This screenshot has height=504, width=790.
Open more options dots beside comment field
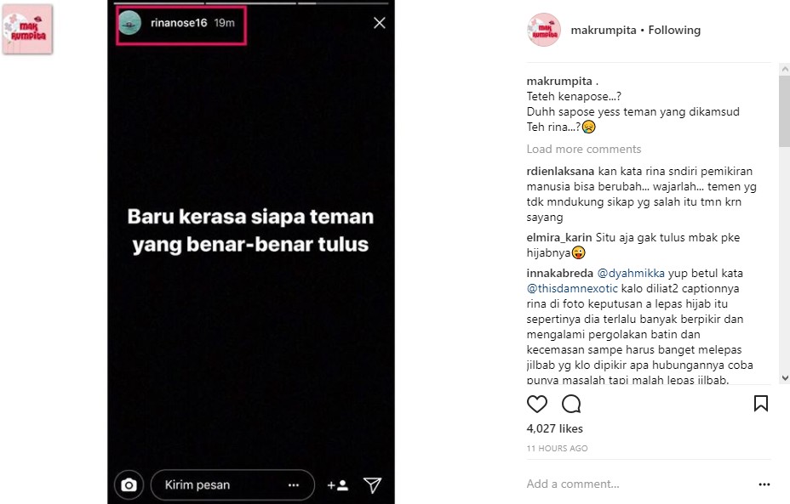coord(764,484)
